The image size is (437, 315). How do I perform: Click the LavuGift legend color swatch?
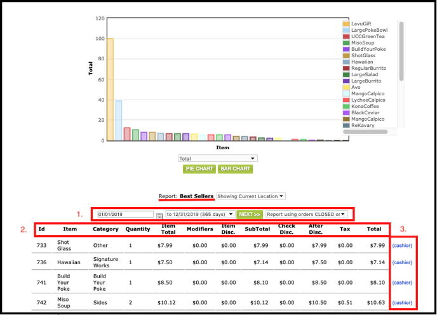(x=346, y=23)
